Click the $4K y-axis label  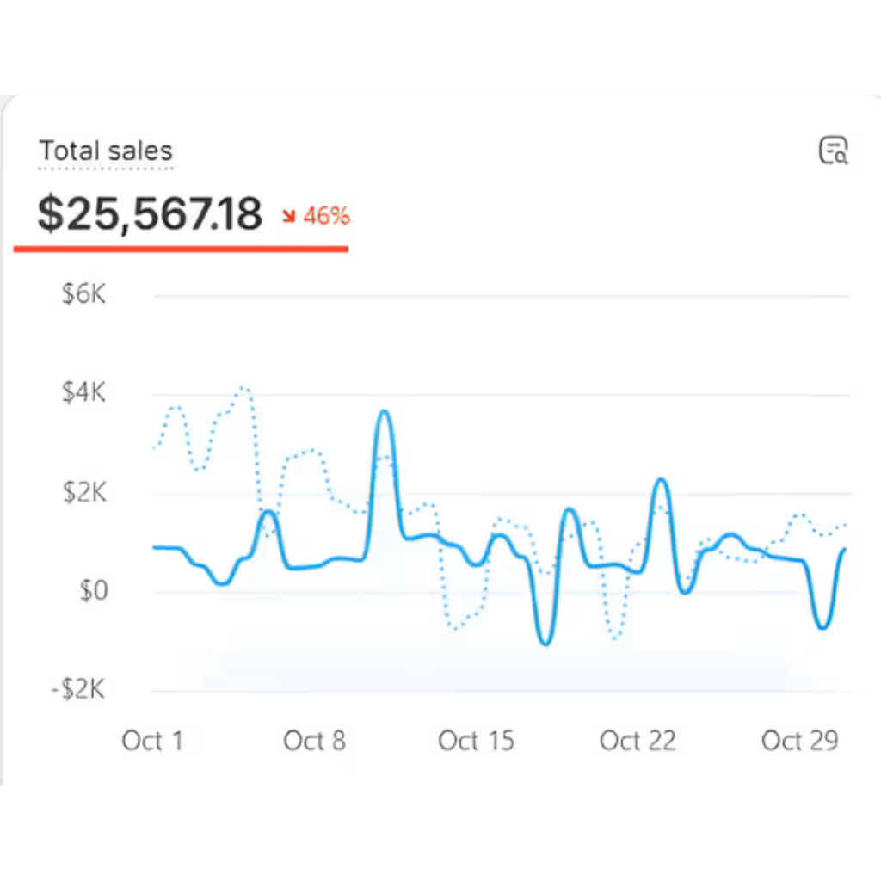tap(83, 394)
